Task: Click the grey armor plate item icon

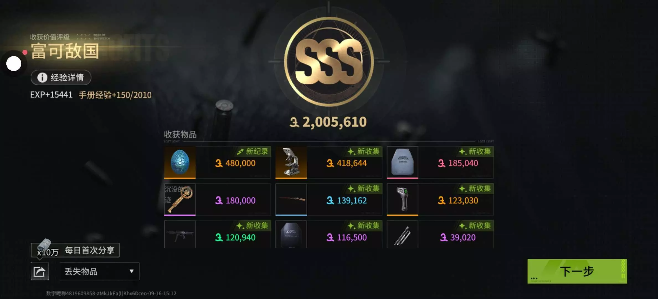Action: point(402,162)
